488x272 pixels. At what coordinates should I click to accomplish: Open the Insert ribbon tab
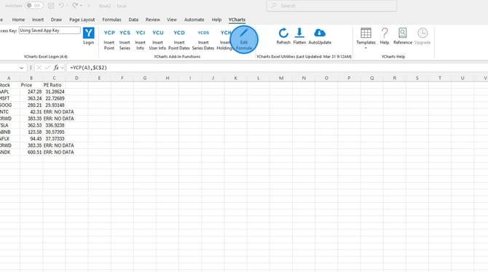pos(38,20)
